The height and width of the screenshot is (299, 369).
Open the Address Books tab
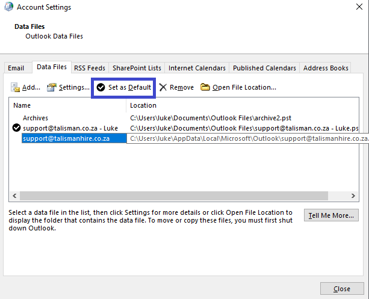click(x=326, y=68)
